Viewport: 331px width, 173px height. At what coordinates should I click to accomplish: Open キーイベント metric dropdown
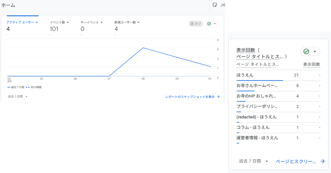[101, 22]
